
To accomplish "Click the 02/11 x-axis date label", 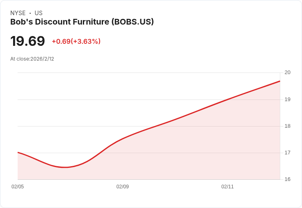I will 227,187.
